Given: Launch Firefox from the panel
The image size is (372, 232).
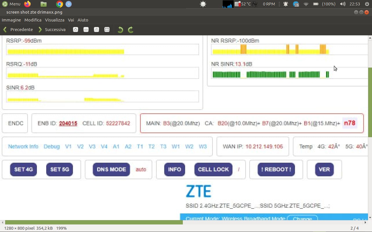Looking at the screenshot, I should [27, 4].
